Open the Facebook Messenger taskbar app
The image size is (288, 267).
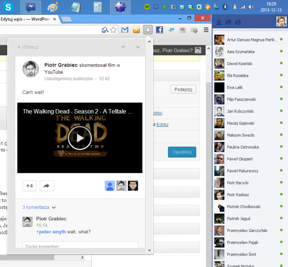tap(31, 8)
